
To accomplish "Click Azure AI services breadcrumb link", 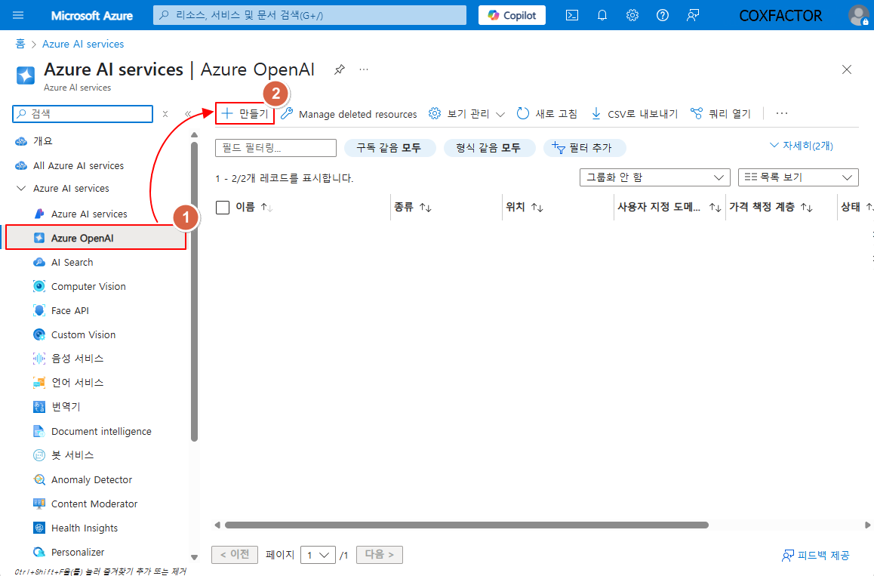I will click(x=83, y=44).
